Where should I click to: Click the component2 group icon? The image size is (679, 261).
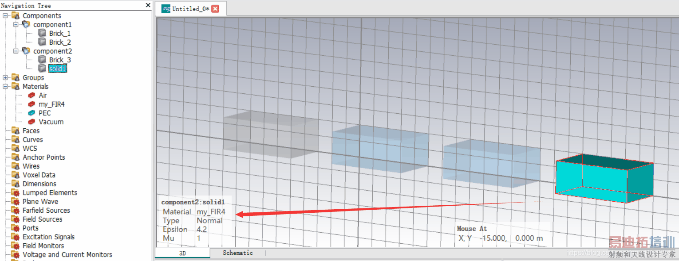26,51
